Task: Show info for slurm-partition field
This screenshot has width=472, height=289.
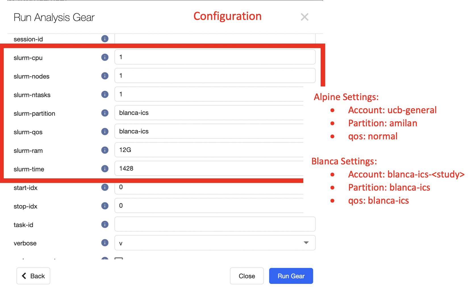Action: tap(105, 113)
